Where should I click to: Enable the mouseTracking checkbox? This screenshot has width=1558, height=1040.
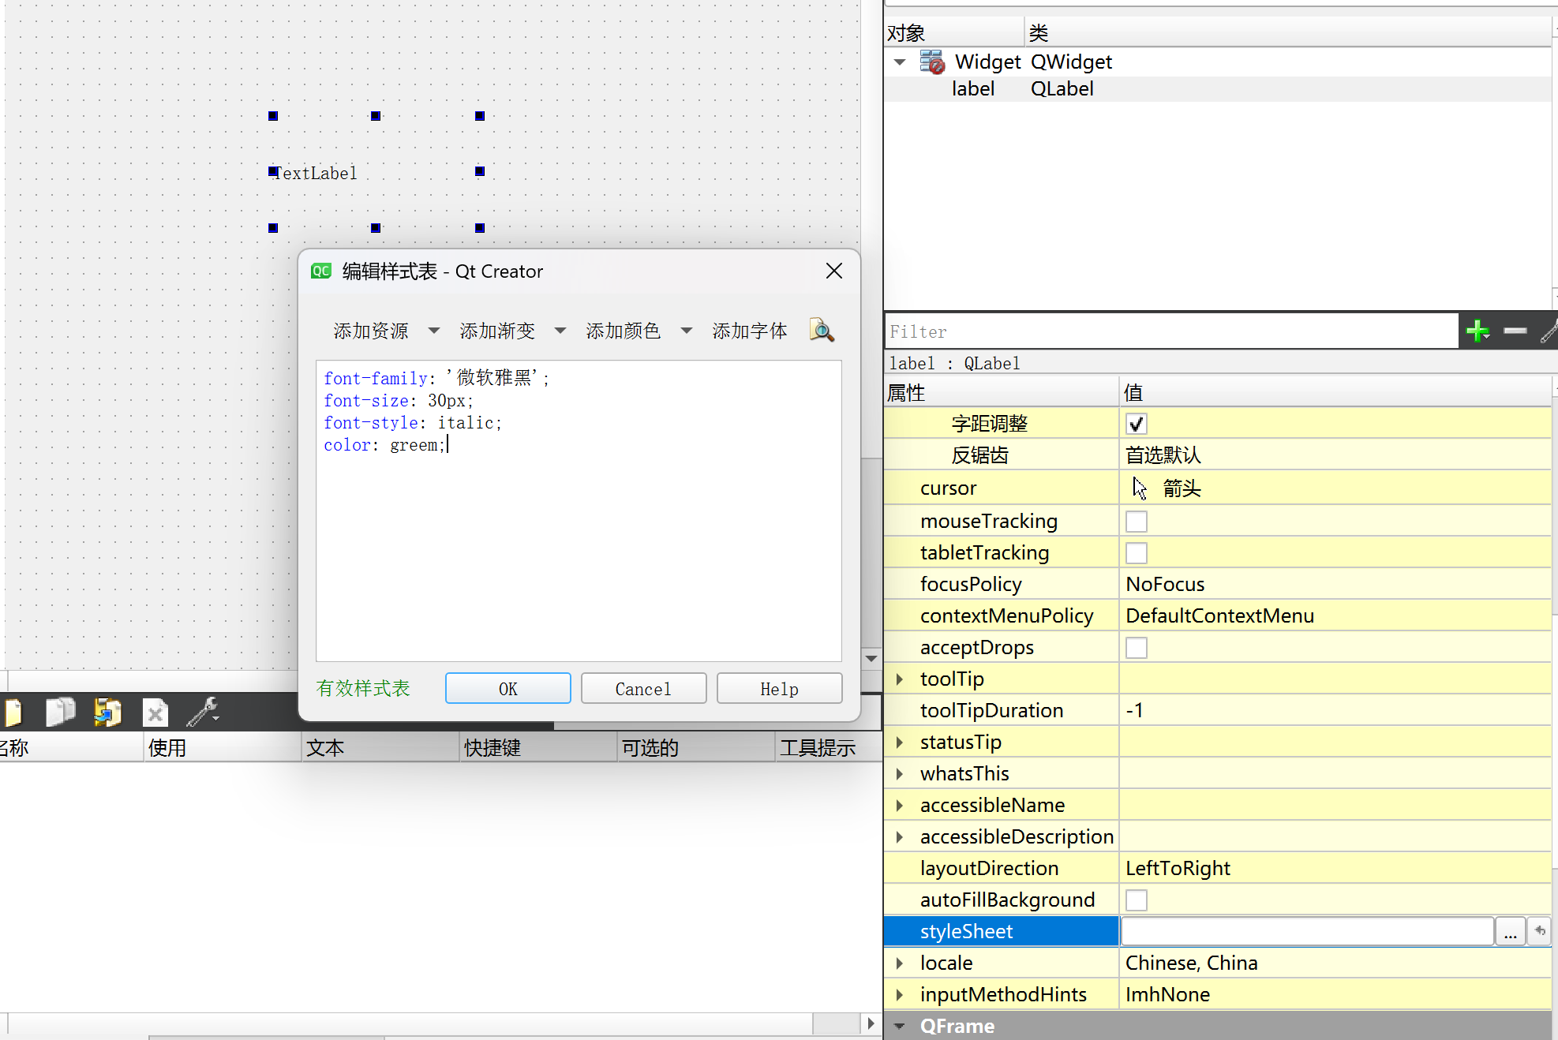click(1136, 522)
